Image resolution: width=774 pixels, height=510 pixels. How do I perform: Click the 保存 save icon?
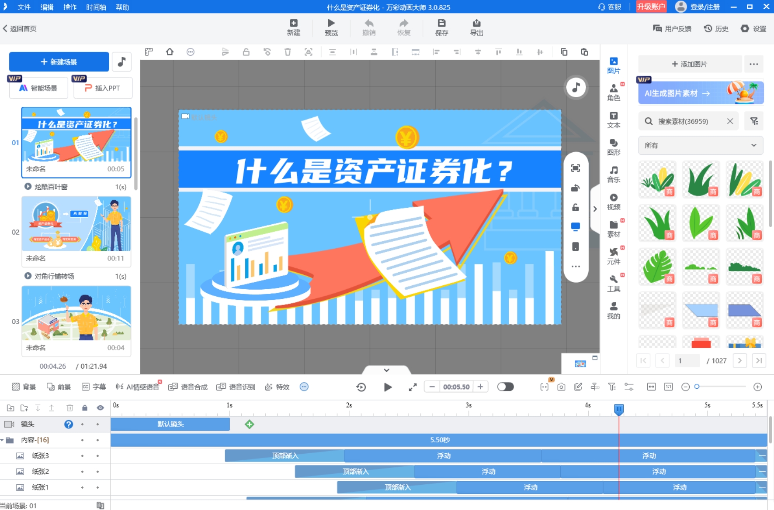point(441,27)
